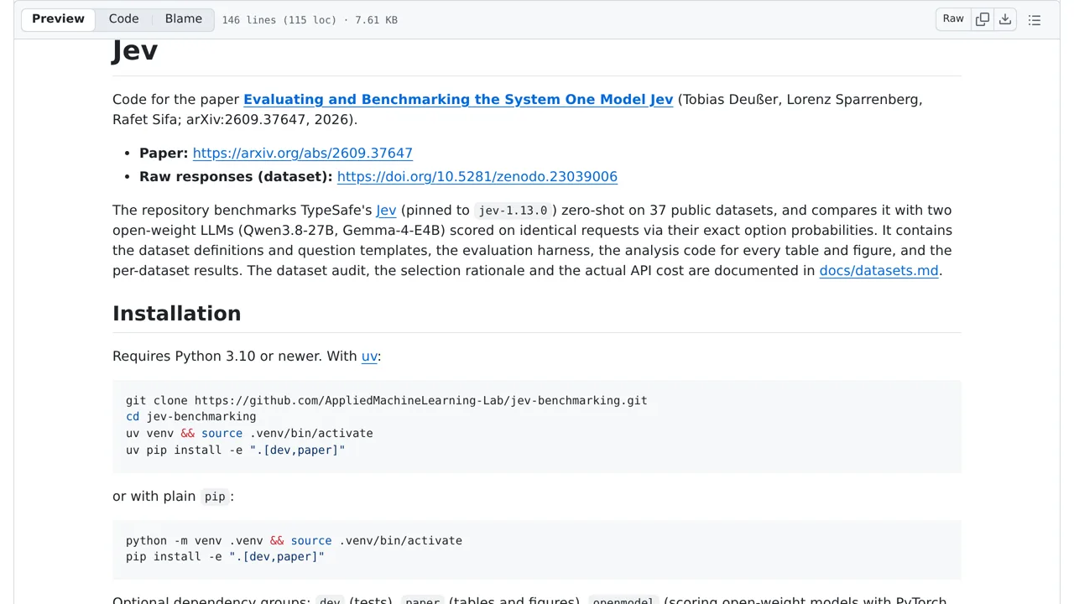Click the Jev page heading
Screen dimensions: 1074x604
pyautogui.click(x=135, y=50)
